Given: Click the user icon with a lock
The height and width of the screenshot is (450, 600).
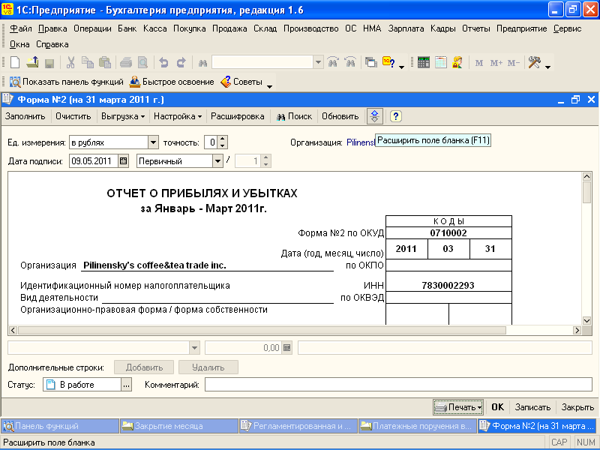Looking at the screenshot, I should point(457,62).
